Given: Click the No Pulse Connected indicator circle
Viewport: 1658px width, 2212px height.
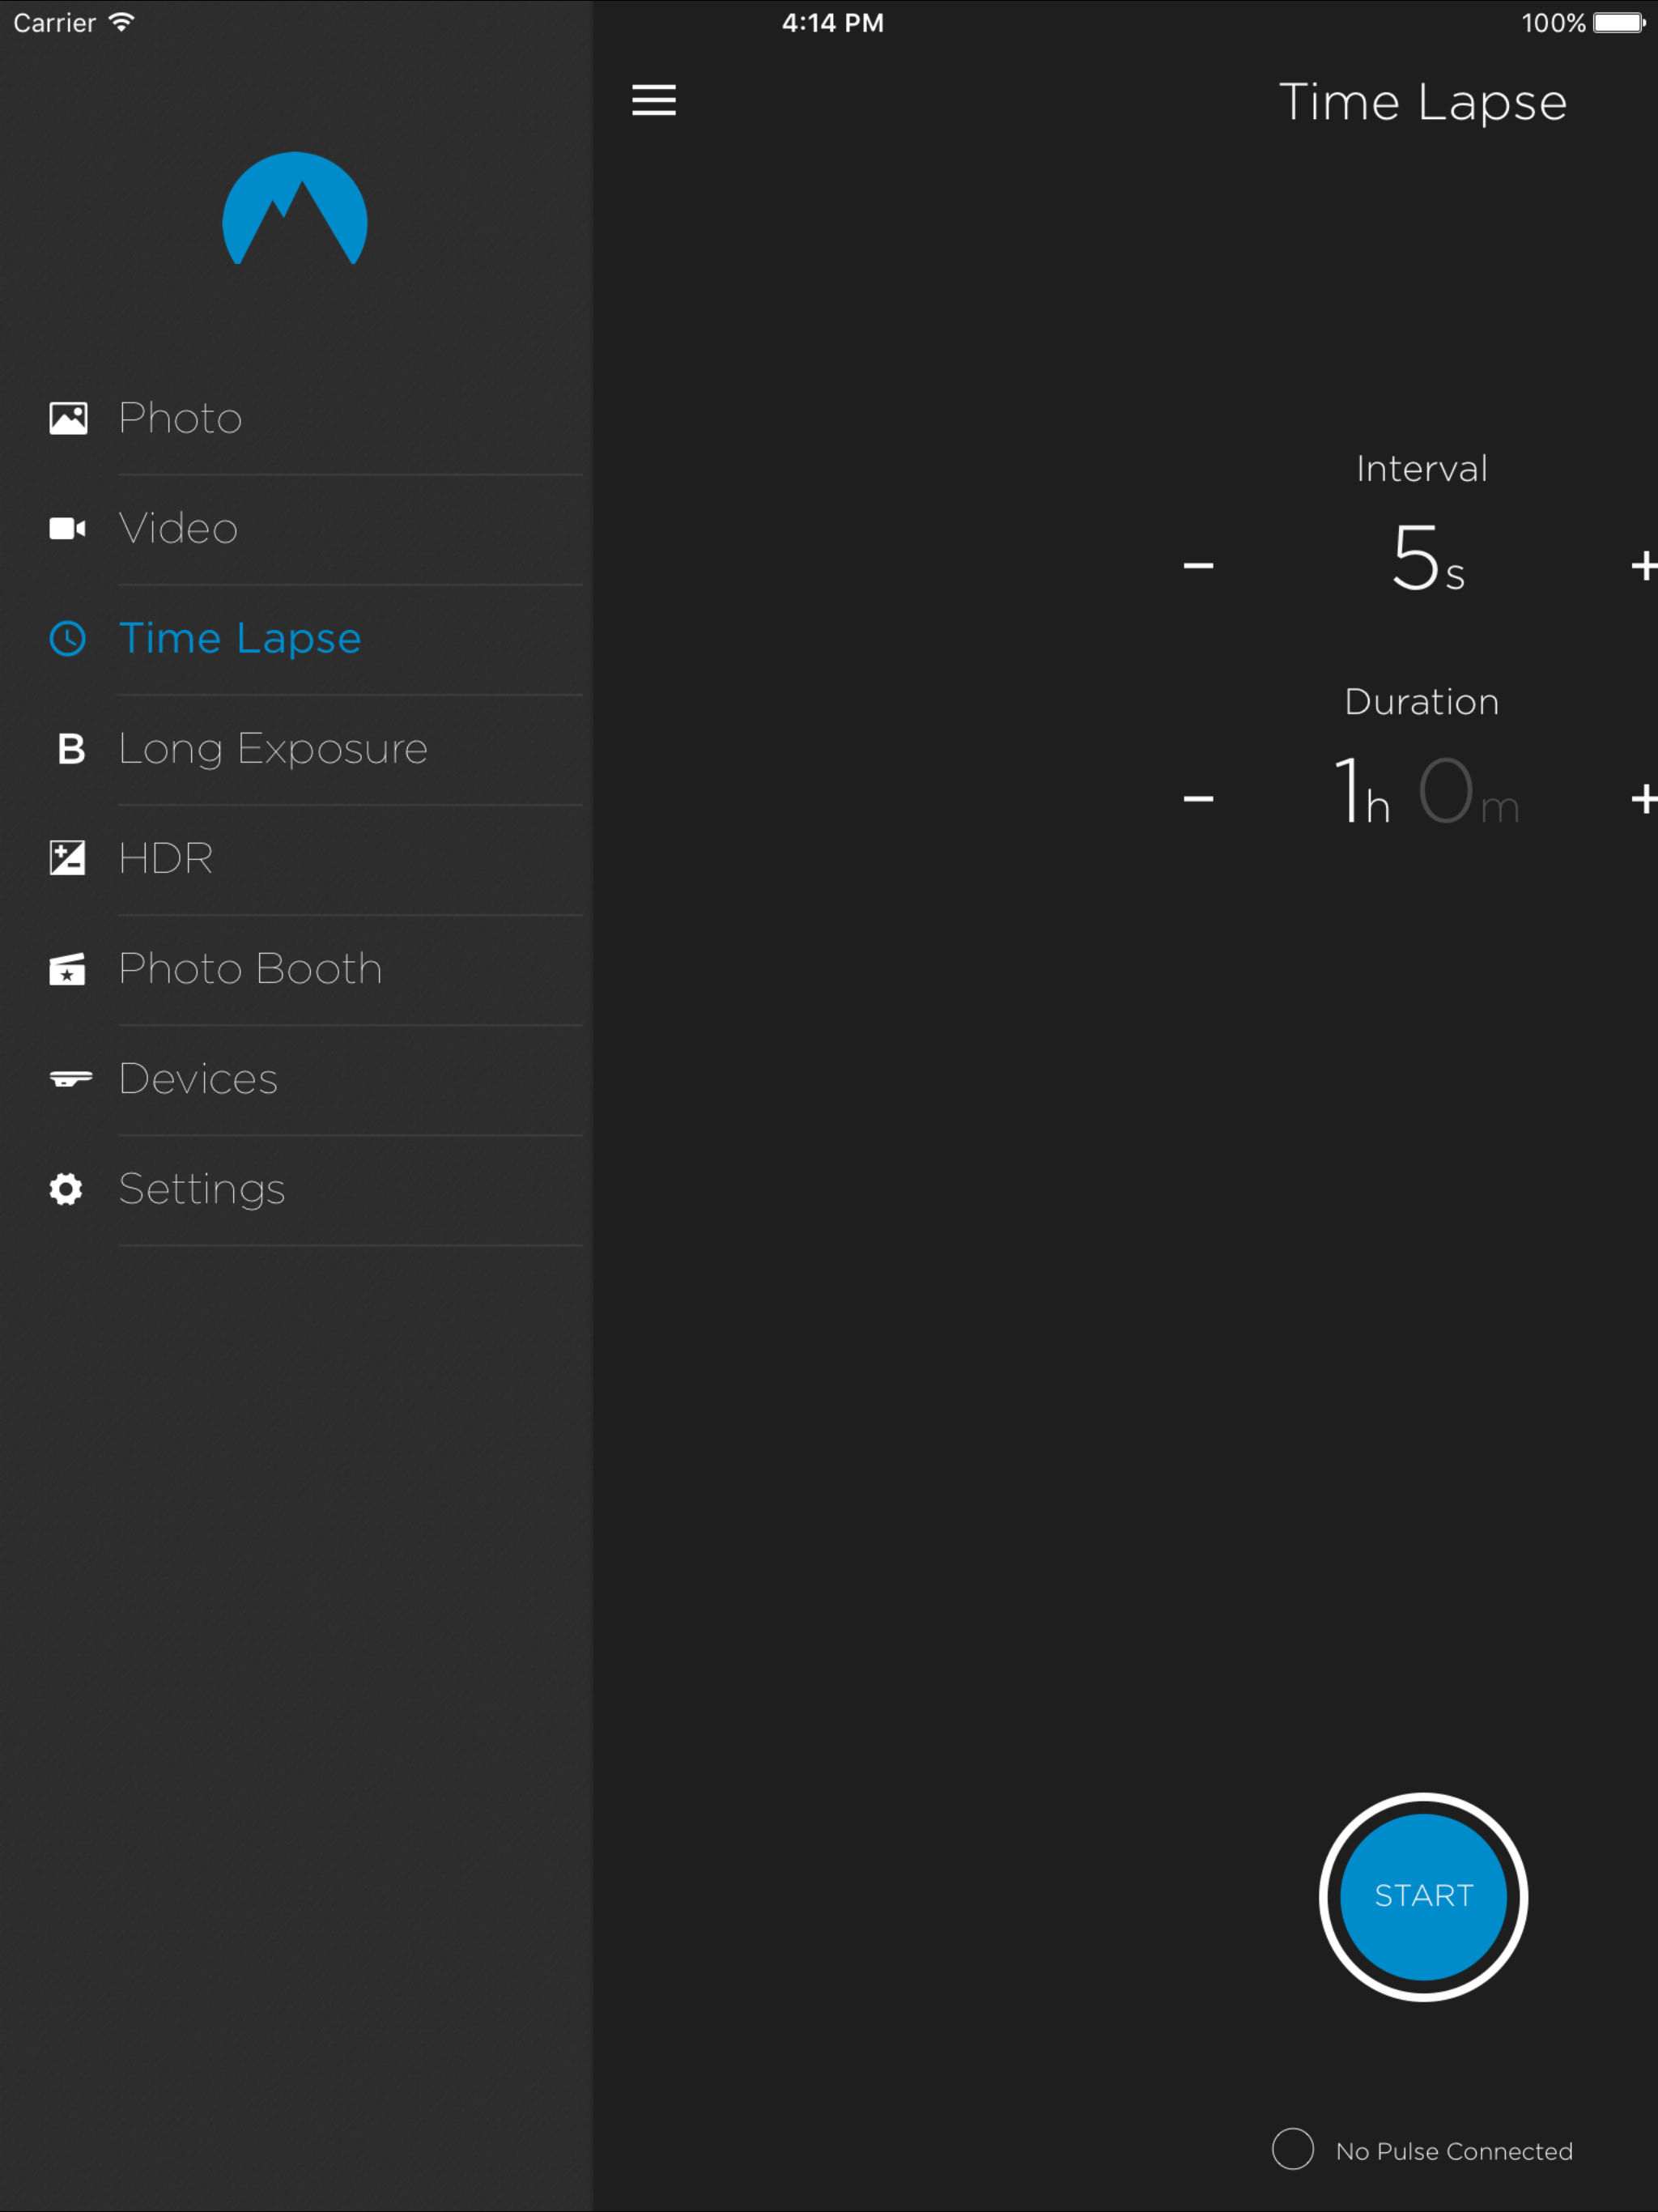Looking at the screenshot, I should [1292, 2149].
